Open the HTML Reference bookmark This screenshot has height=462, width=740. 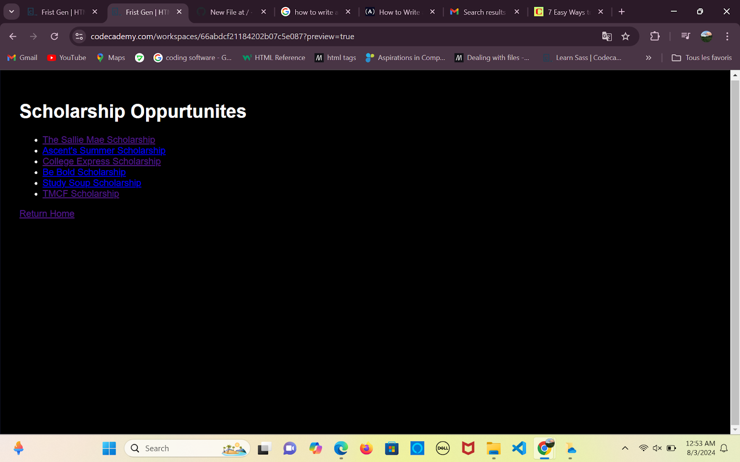[x=274, y=58]
